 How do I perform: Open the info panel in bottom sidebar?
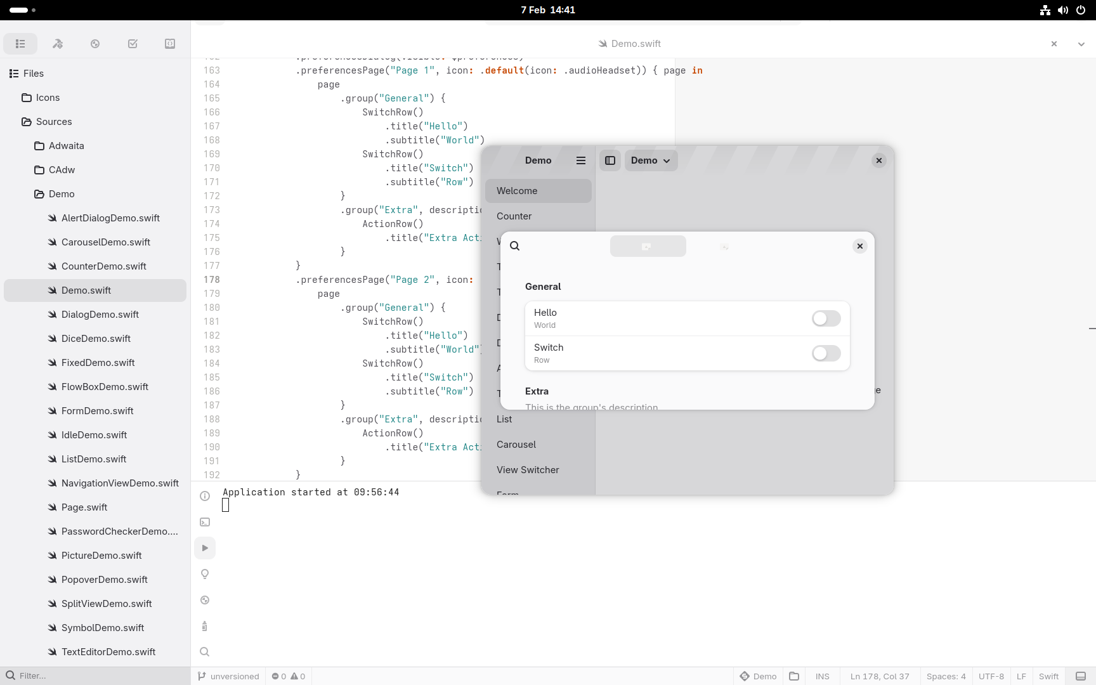coord(205,496)
